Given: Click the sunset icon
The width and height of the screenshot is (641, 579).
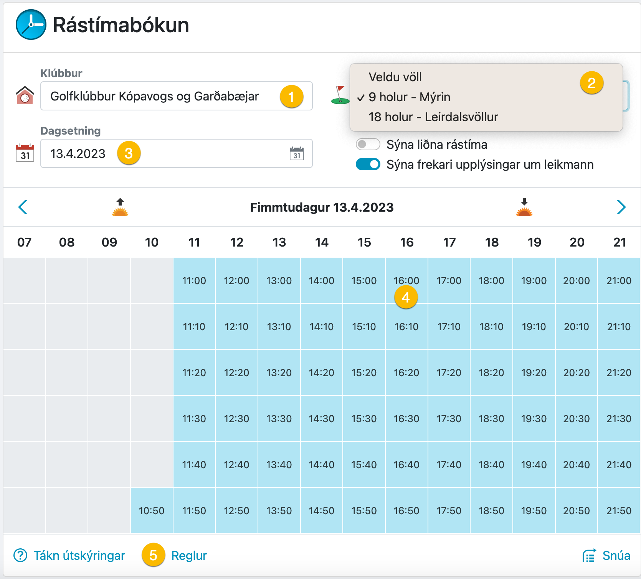Looking at the screenshot, I should tap(524, 207).
